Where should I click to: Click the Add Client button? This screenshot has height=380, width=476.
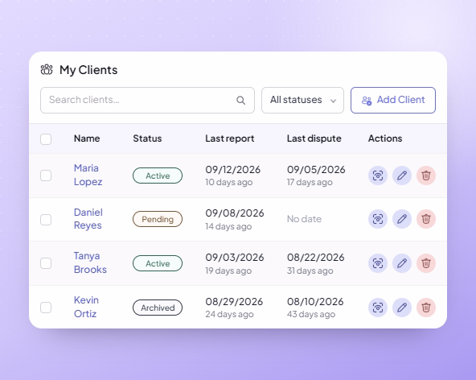pos(393,101)
